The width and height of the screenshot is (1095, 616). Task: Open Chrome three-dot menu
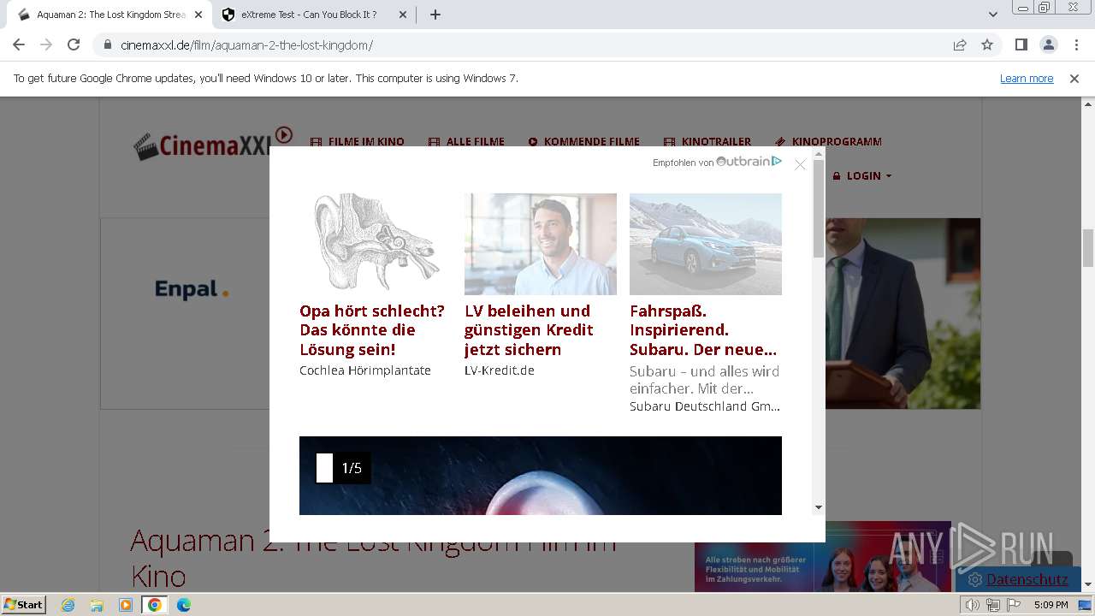coord(1076,45)
